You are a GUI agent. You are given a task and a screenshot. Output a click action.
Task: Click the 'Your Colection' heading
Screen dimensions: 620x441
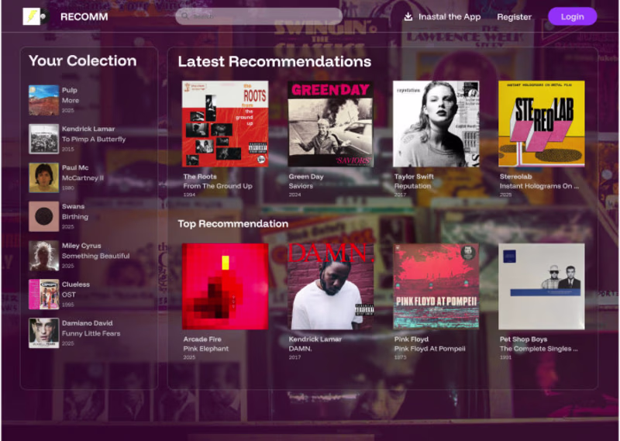[83, 60]
